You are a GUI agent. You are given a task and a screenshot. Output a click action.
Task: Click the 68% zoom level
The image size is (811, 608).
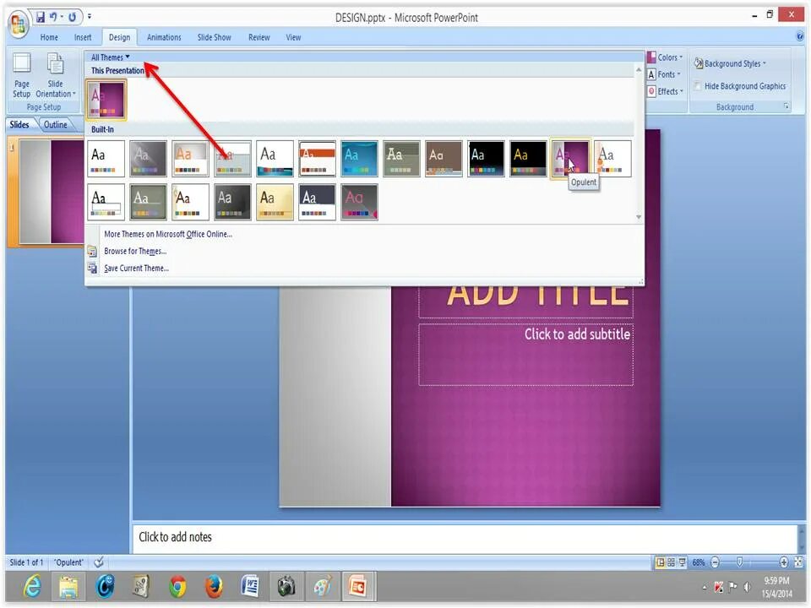(x=699, y=562)
